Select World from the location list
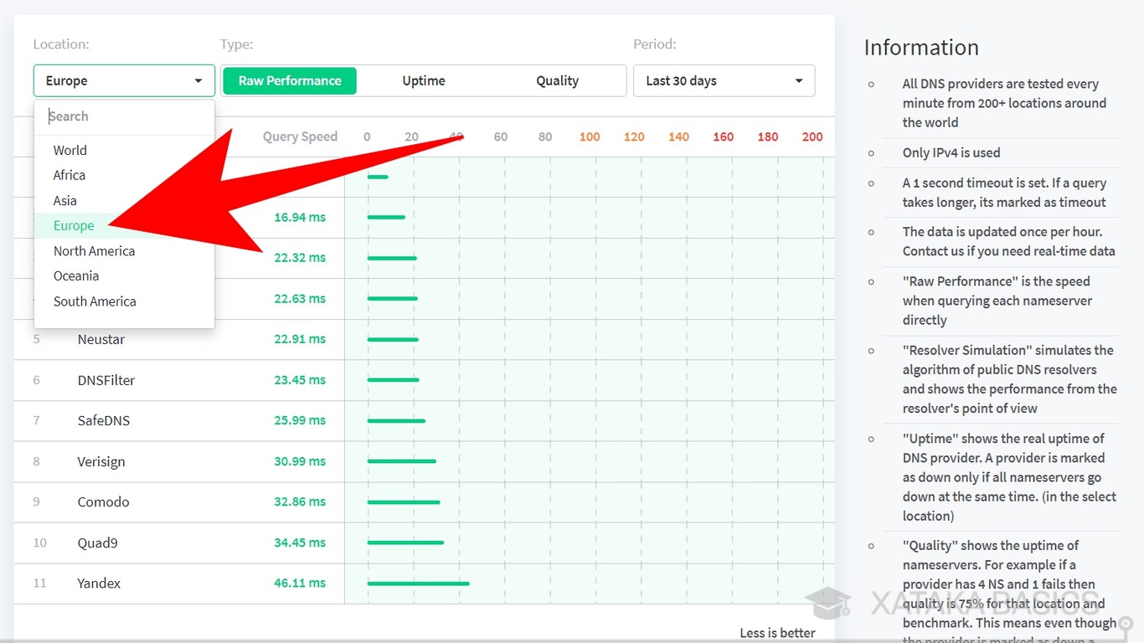1144x643 pixels. pyautogui.click(x=70, y=151)
